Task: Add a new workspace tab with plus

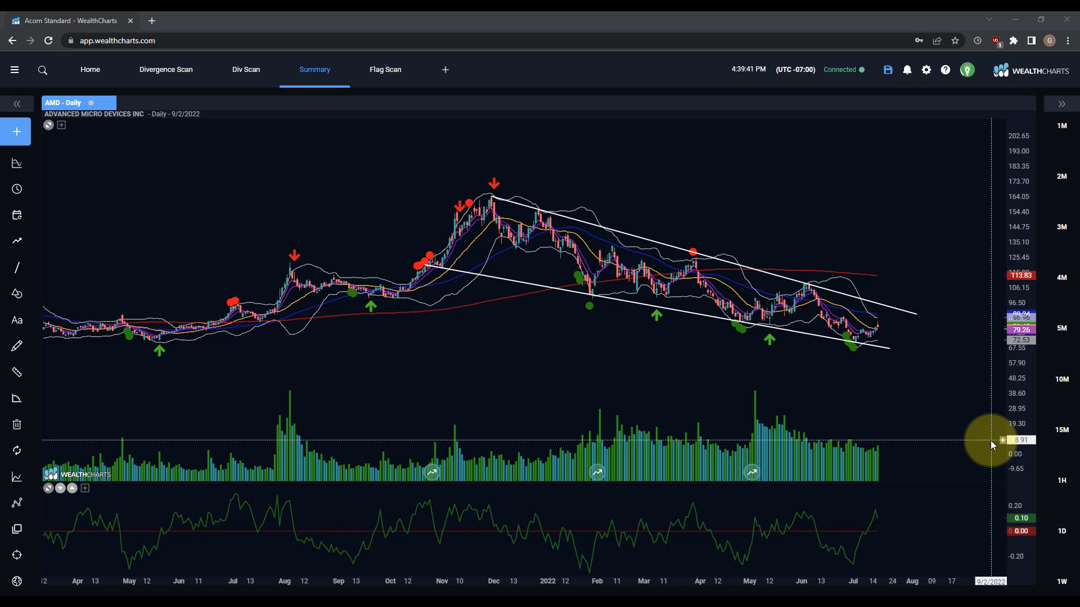Action: (x=445, y=70)
